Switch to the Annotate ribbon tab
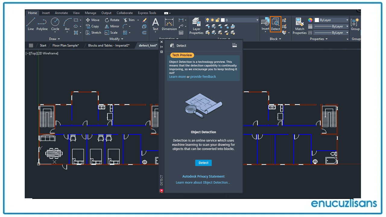This screenshot has width=386, height=217. [x=61, y=13]
